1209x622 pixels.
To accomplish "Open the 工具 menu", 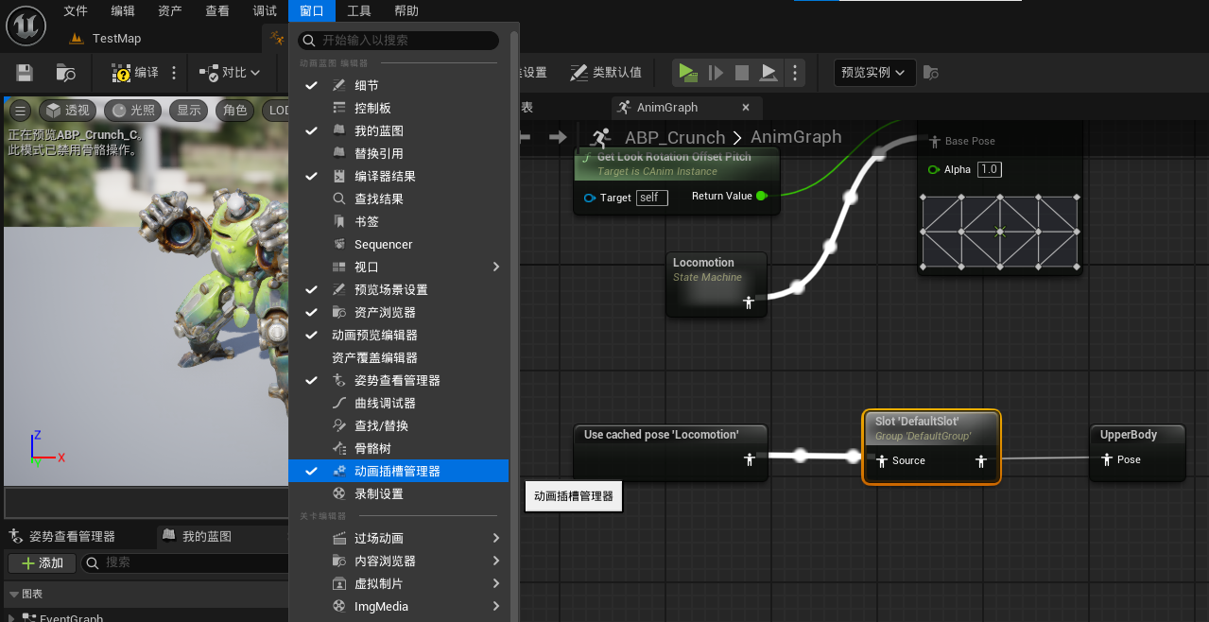I will tap(359, 11).
